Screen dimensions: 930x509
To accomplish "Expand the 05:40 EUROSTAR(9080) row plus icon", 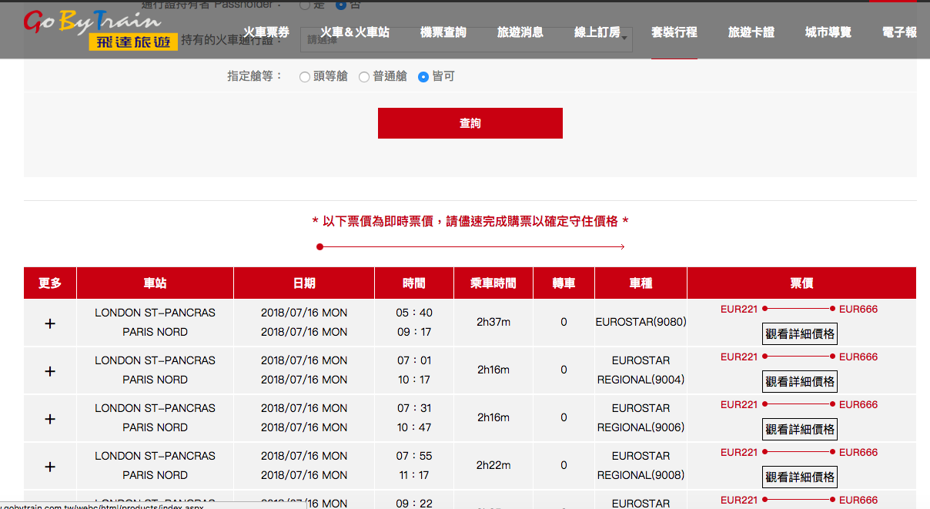I will click(50, 323).
